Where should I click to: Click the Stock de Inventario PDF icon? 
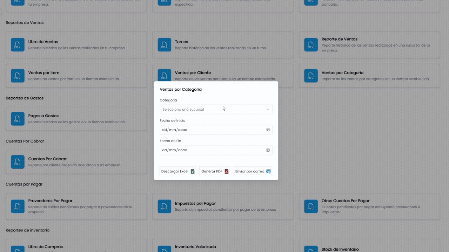pos(311,248)
